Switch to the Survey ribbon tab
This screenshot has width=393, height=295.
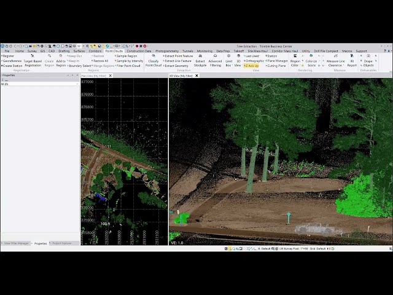pyautogui.click(x=32, y=51)
